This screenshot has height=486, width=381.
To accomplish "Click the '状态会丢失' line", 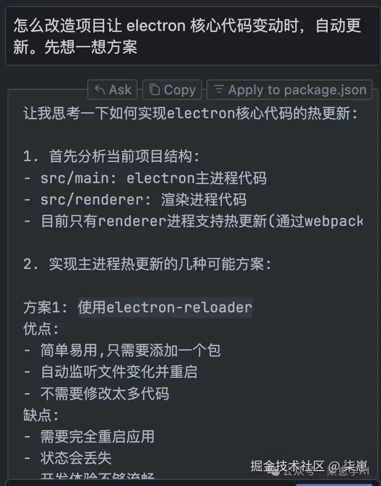I will point(76,458).
